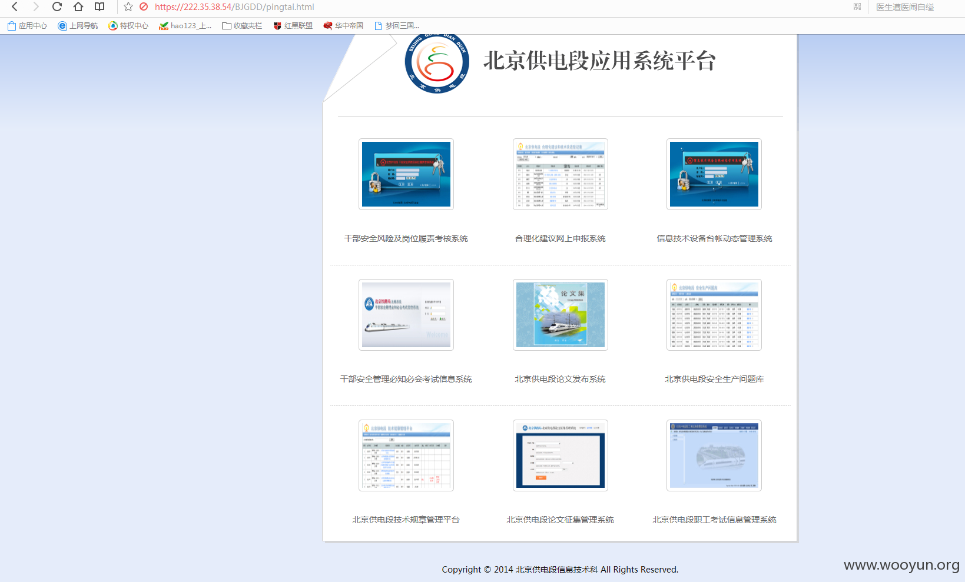The width and height of the screenshot is (965, 582).
Task: Open 合理化建议网上申报系统 link
Action: 560,238
